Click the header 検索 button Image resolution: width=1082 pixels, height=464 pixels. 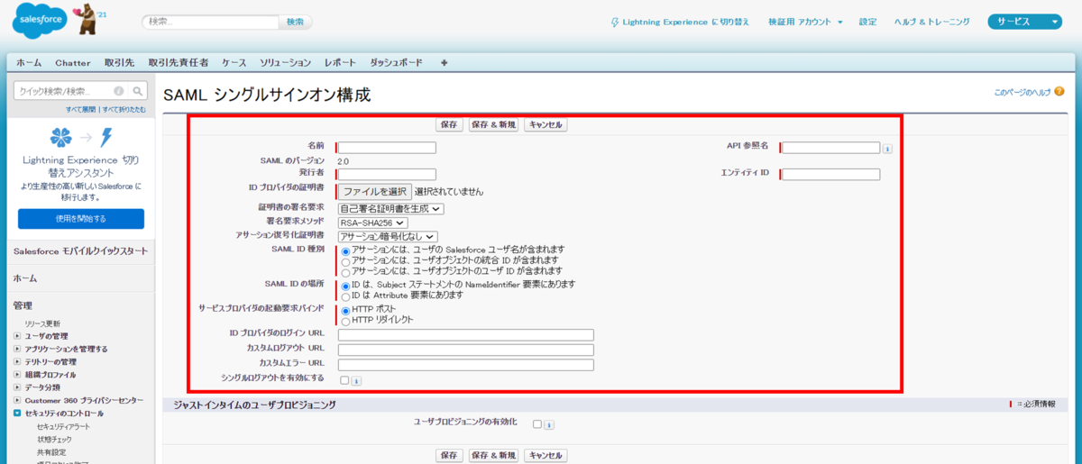296,22
